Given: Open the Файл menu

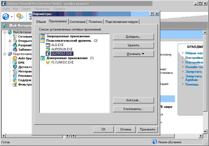Looking at the screenshot, I should click(x=6, y=9).
